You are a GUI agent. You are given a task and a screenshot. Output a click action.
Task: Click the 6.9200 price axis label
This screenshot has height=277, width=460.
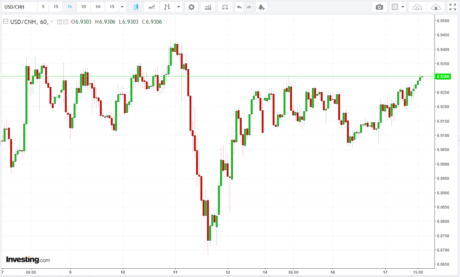pos(443,107)
